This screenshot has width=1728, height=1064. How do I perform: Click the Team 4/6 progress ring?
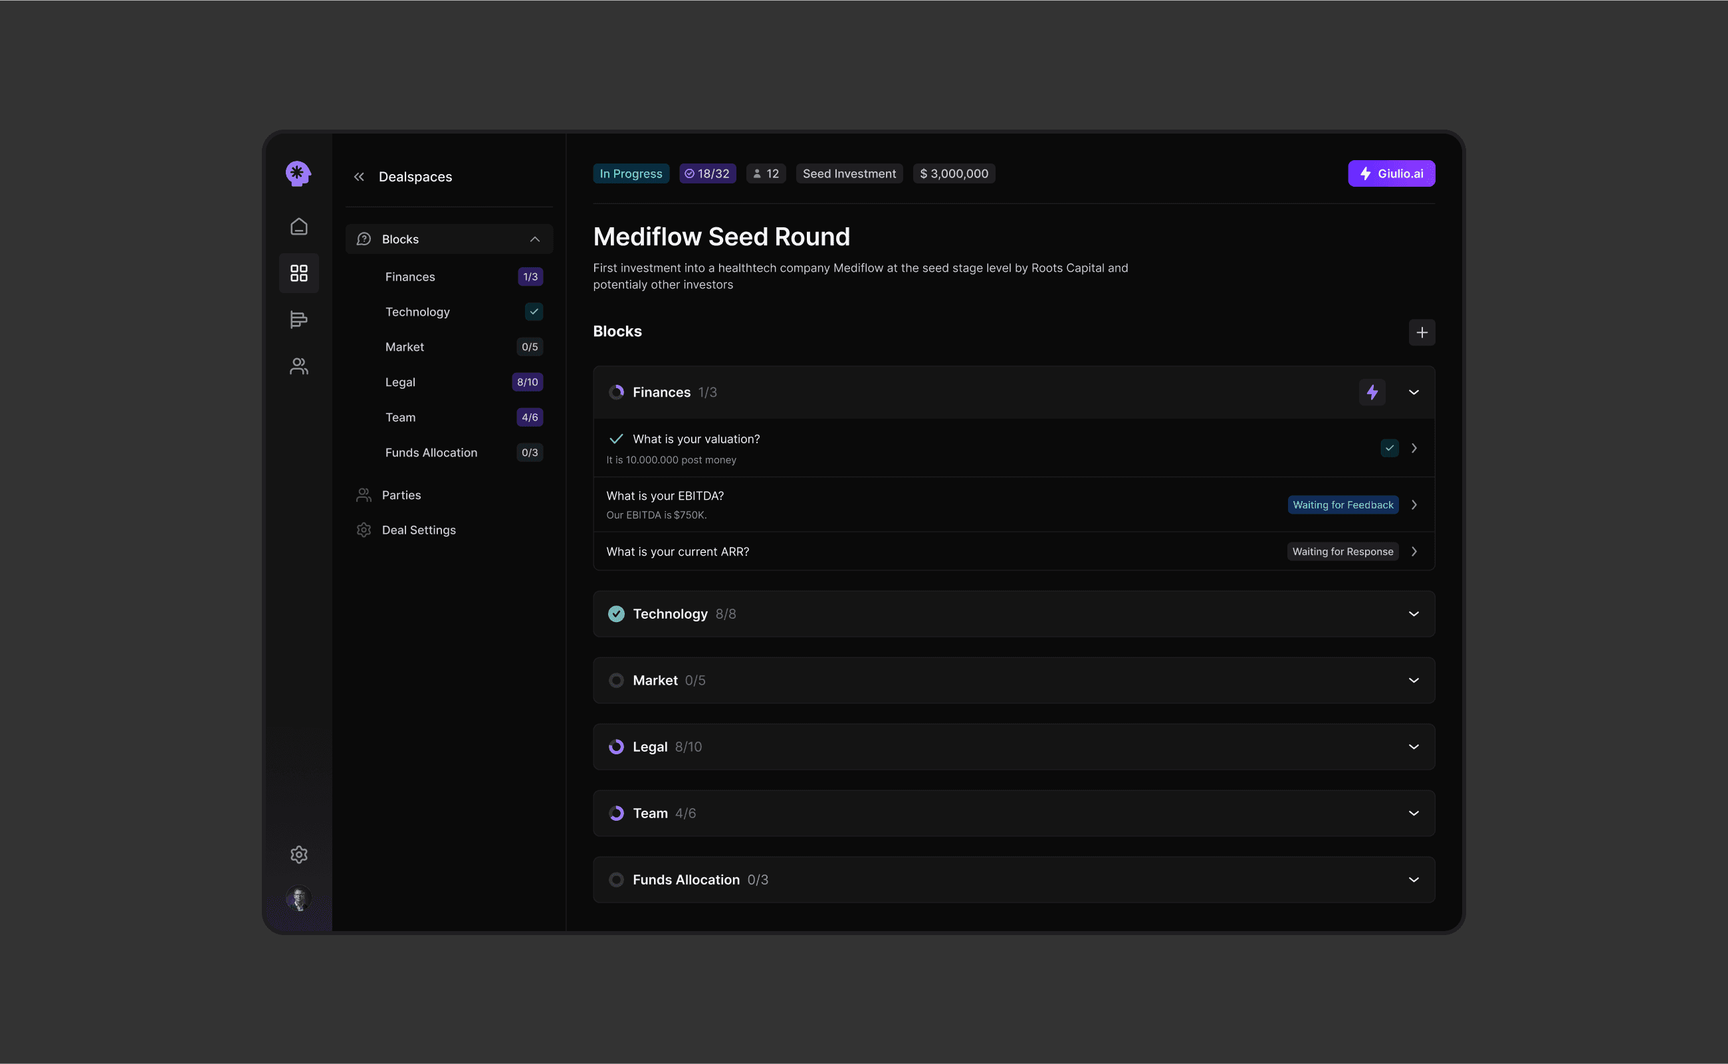[615, 813]
